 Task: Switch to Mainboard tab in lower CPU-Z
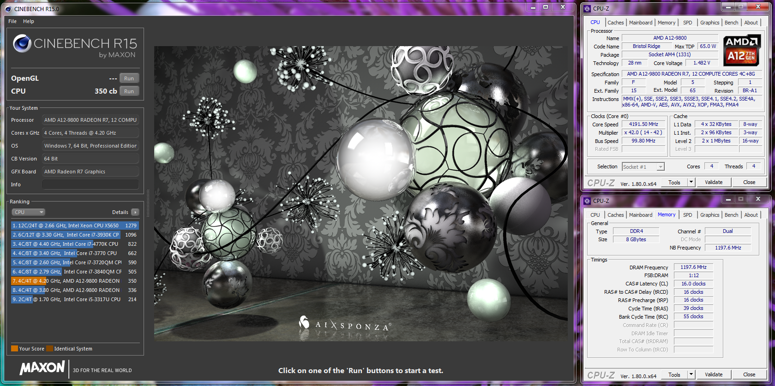[x=641, y=215]
